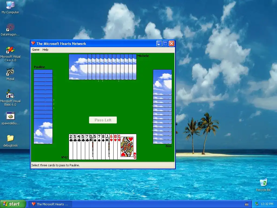Click the DataWagon desktop shortcut
Viewport: 277px width, 208px height.
(x=10, y=30)
